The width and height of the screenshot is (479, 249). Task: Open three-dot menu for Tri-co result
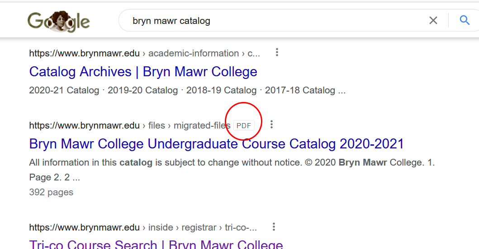274,227
